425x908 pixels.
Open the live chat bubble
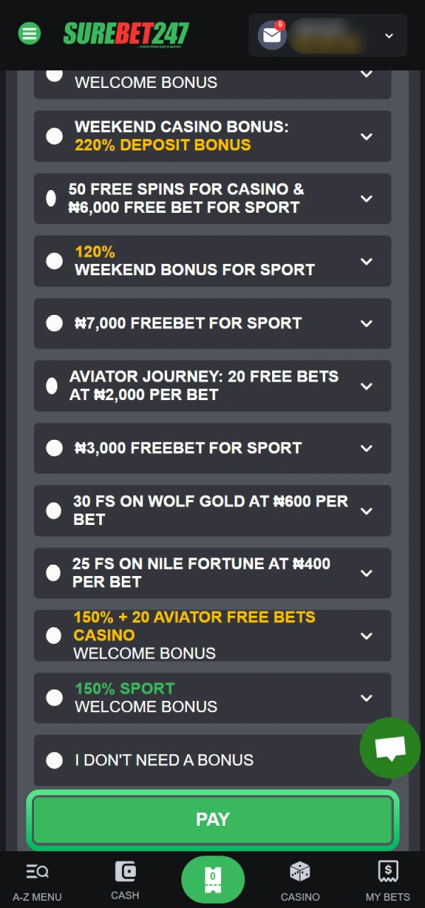[x=390, y=748]
